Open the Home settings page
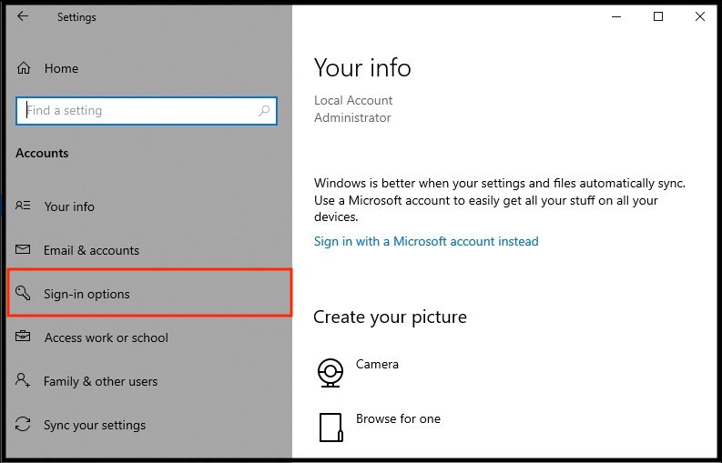This screenshot has width=722, height=463. 61,68
